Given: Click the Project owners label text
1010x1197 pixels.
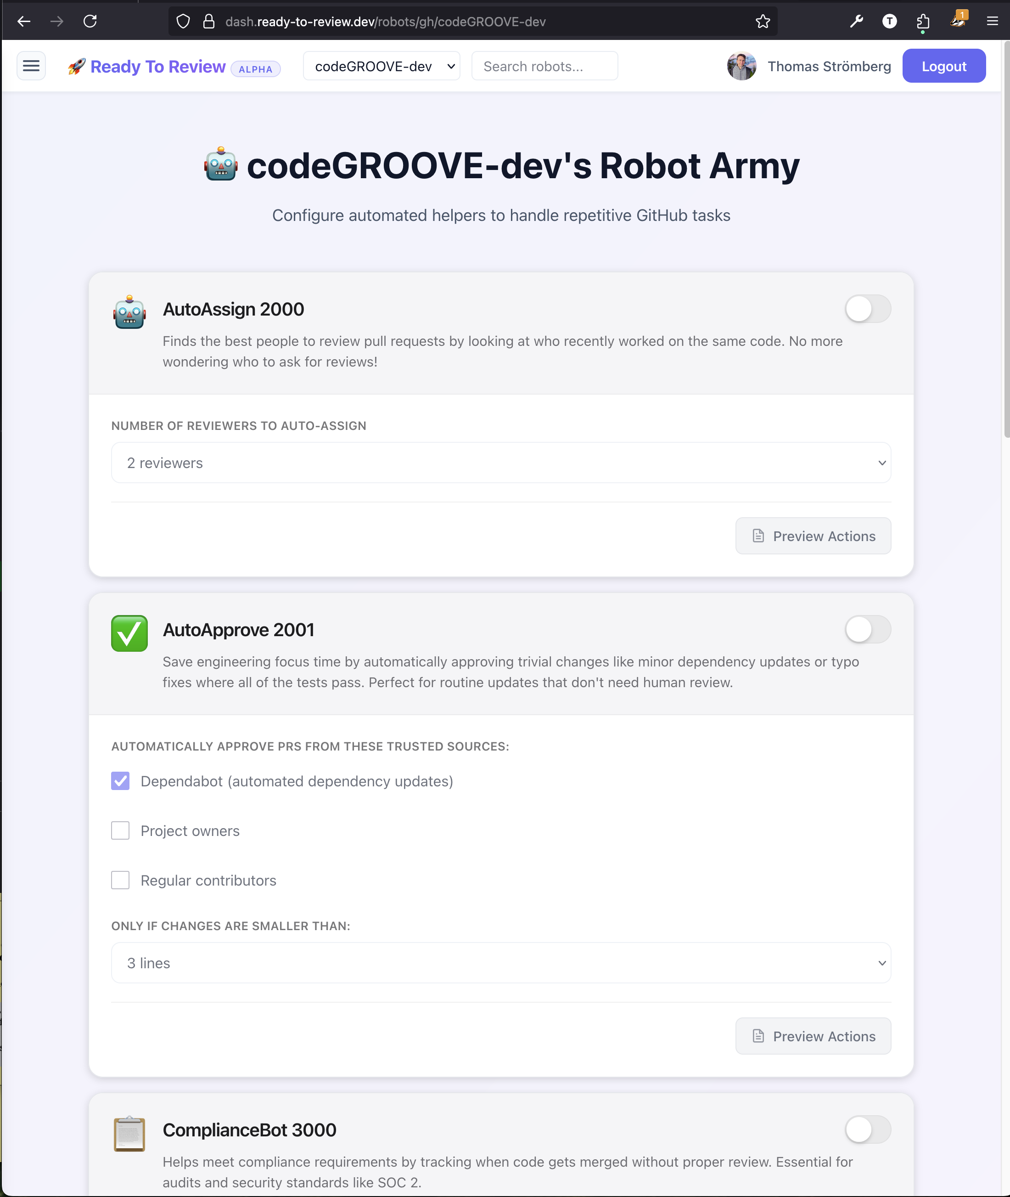Looking at the screenshot, I should [190, 831].
